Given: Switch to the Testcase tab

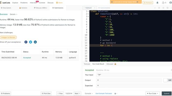Looking at the screenshot, I should (x=87, y=64).
